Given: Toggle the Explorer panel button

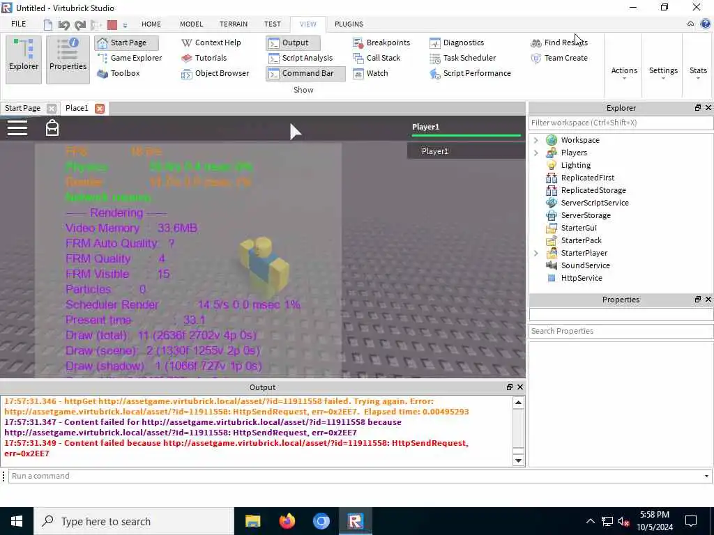Looking at the screenshot, I should coord(24,60).
